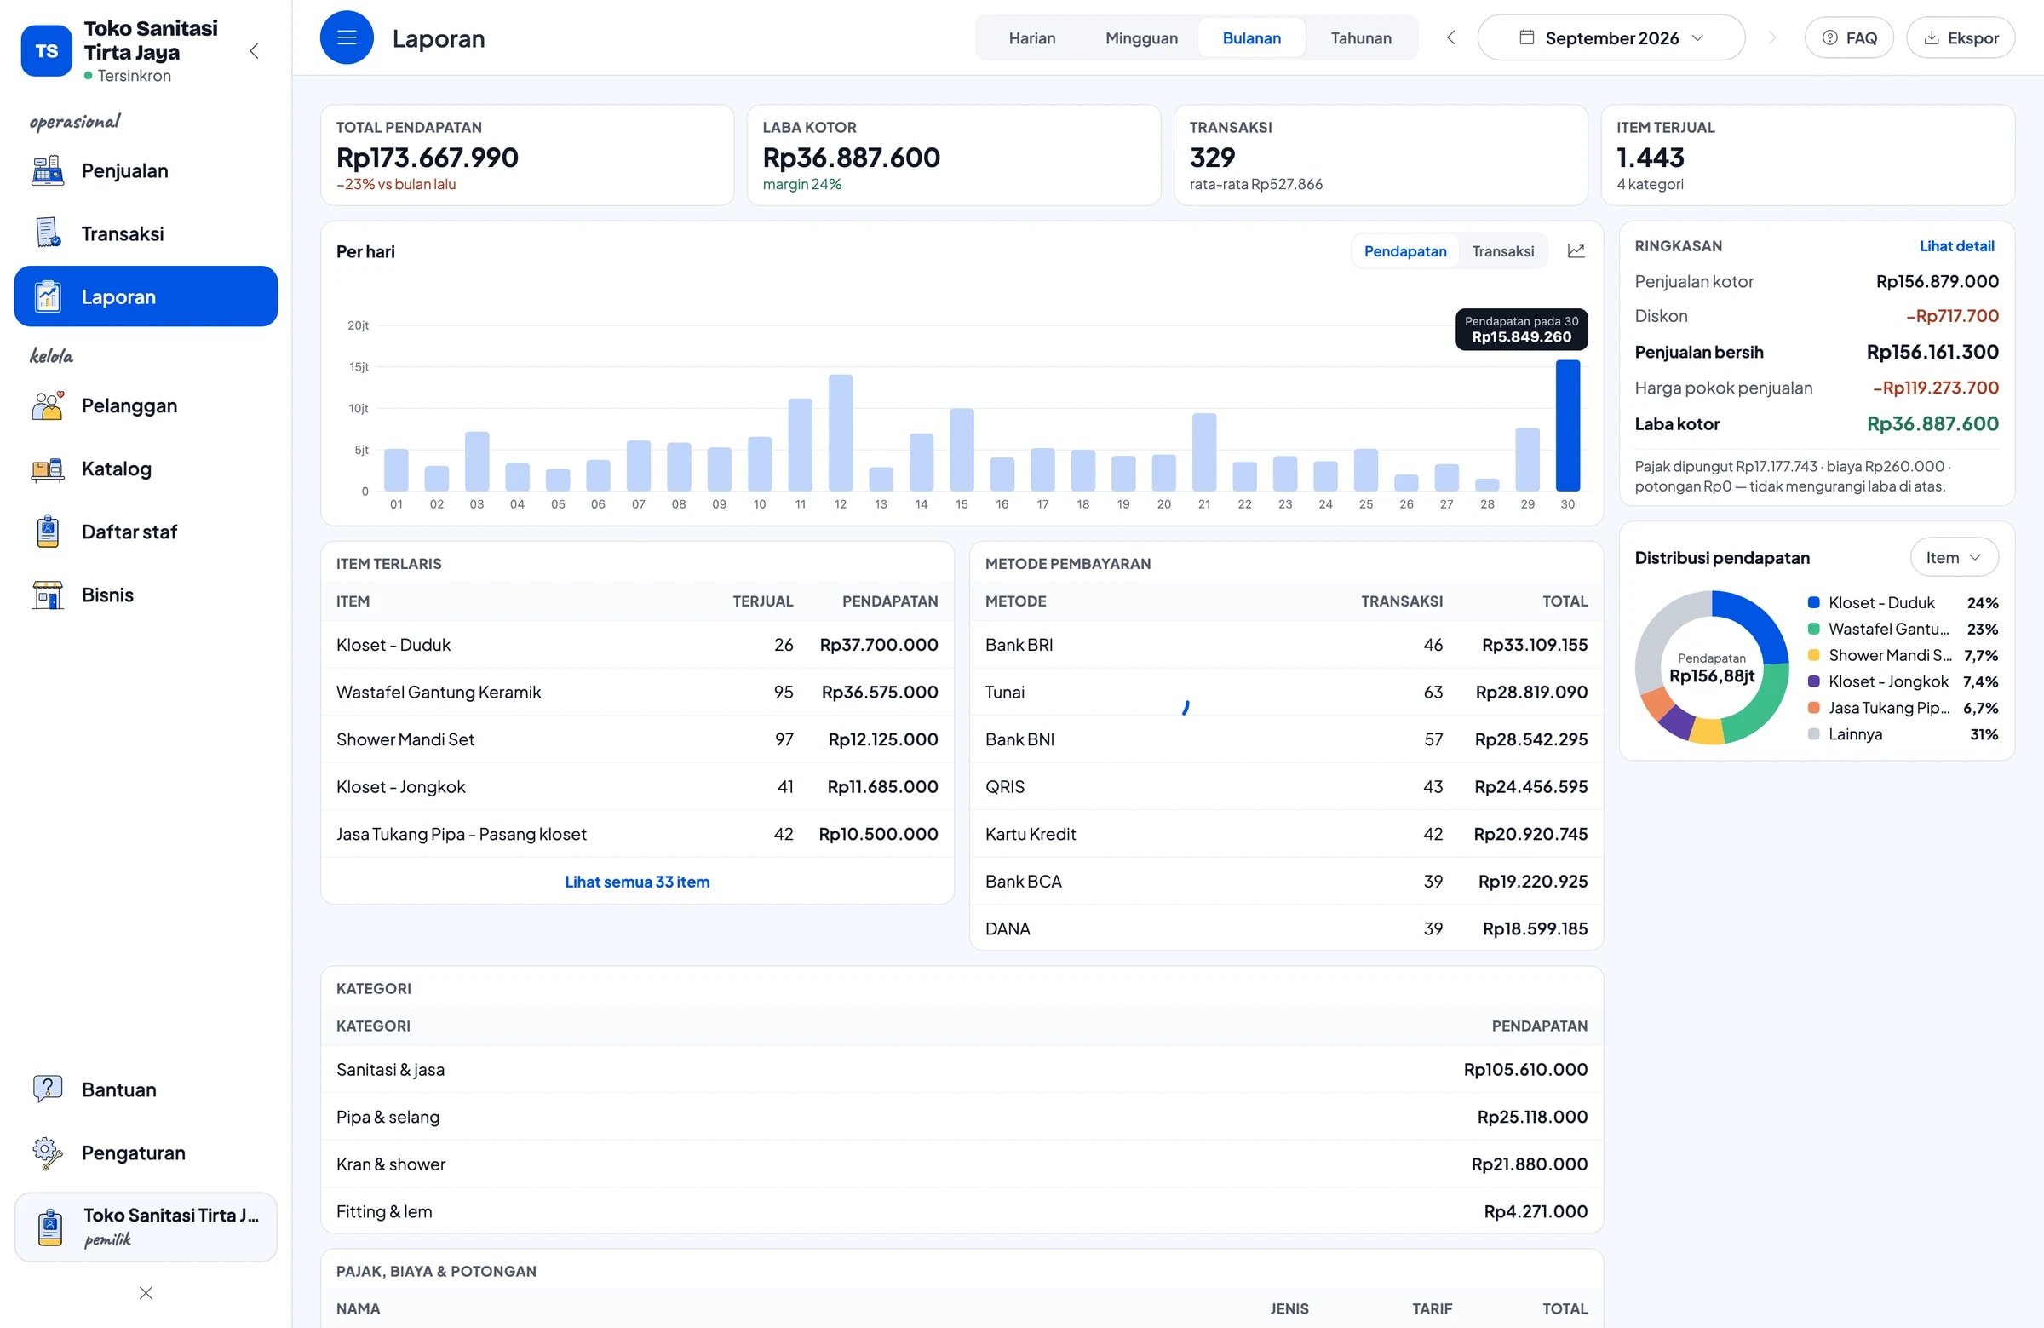
Task: Open Pengaturan settings
Action: (146, 1153)
